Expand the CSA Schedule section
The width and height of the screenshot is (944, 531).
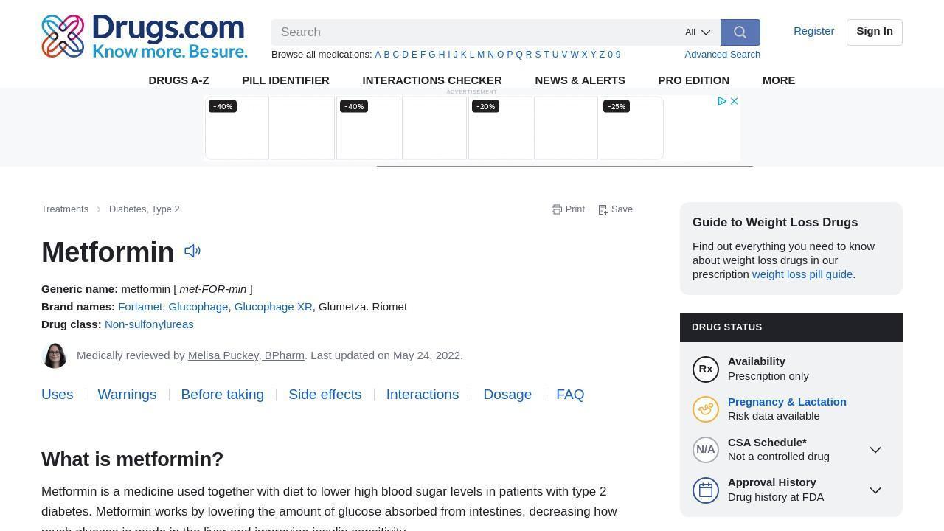click(x=875, y=450)
